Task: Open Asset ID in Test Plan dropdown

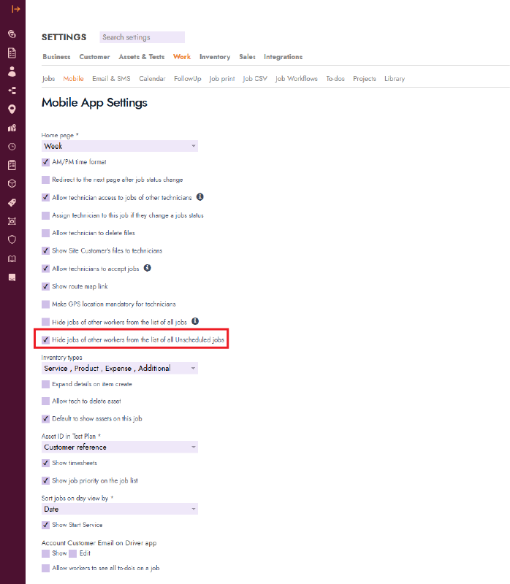Action: 120,447
